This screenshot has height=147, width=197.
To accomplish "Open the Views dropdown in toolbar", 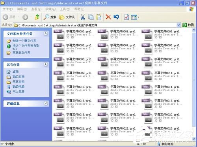I will tap(135, 17).
